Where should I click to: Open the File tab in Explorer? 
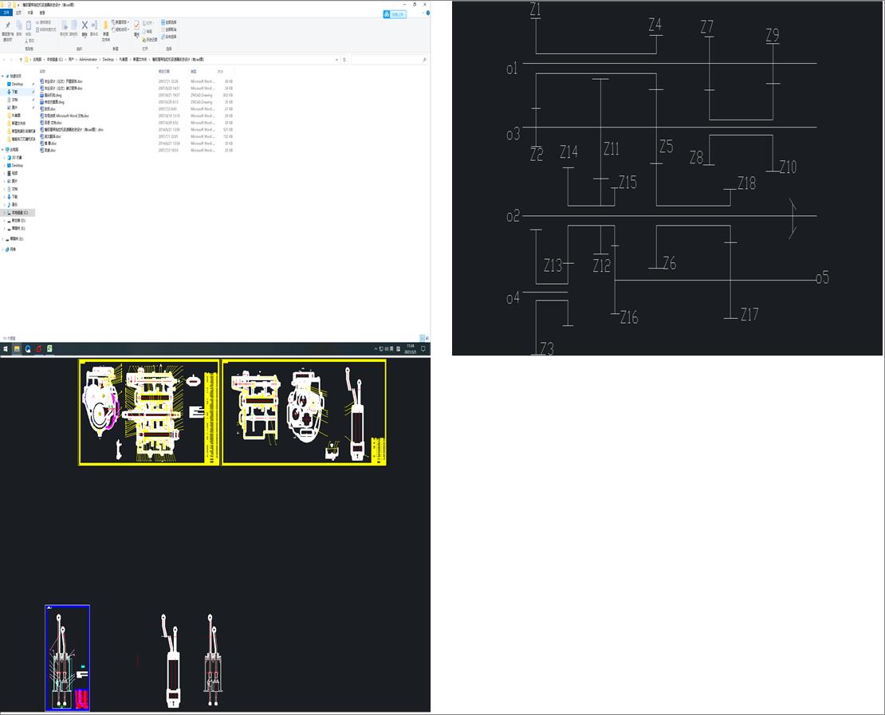(6, 13)
